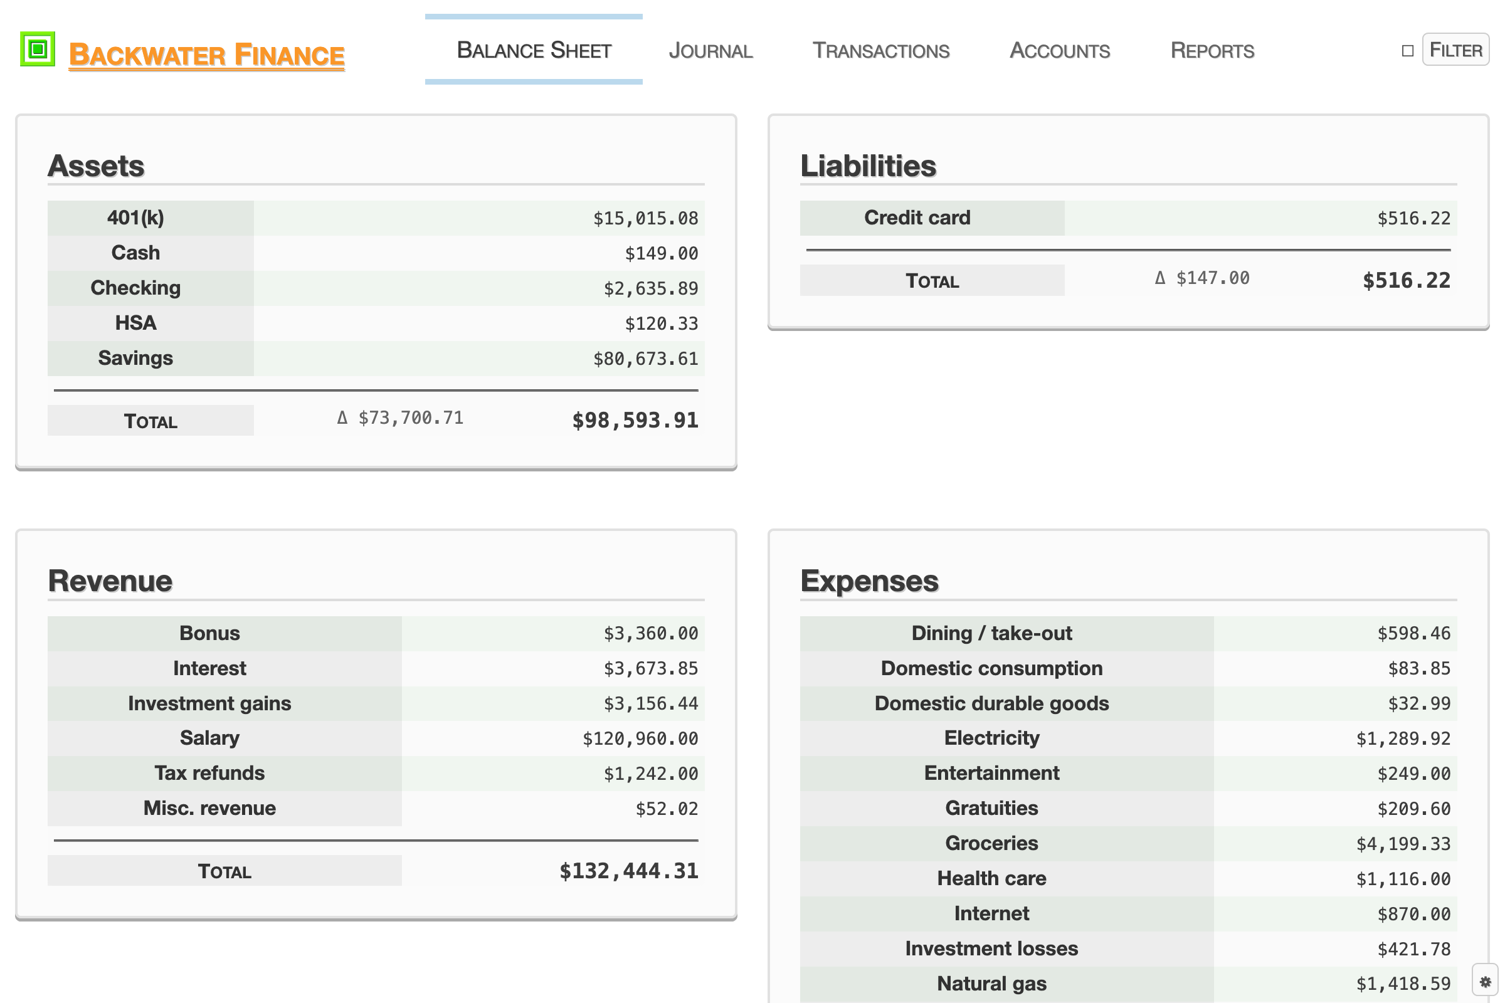This screenshot has width=1505, height=1003.
Task: Open the Accounts tab
Action: [1060, 51]
